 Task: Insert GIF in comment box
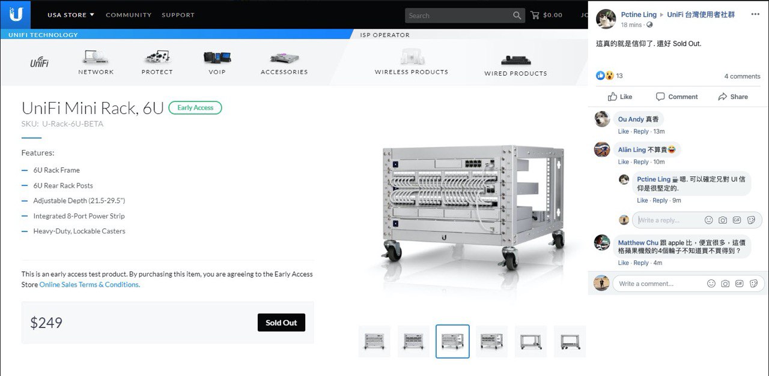pyautogui.click(x=740, y=284)
